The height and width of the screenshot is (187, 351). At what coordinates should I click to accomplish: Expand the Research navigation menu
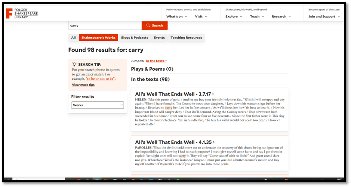tap(281, 16)
